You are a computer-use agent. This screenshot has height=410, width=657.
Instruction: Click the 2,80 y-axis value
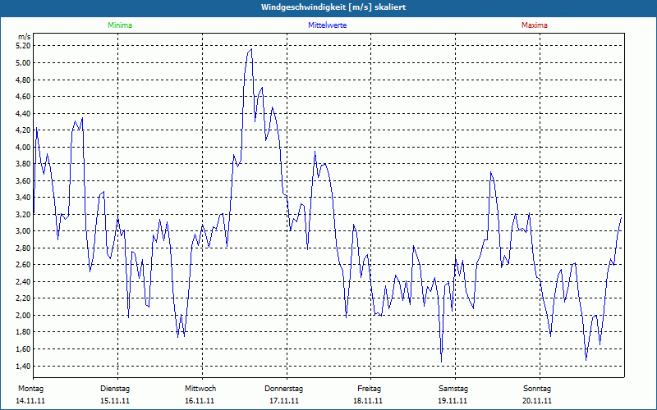pyautogui.click(x=23, y=248)
